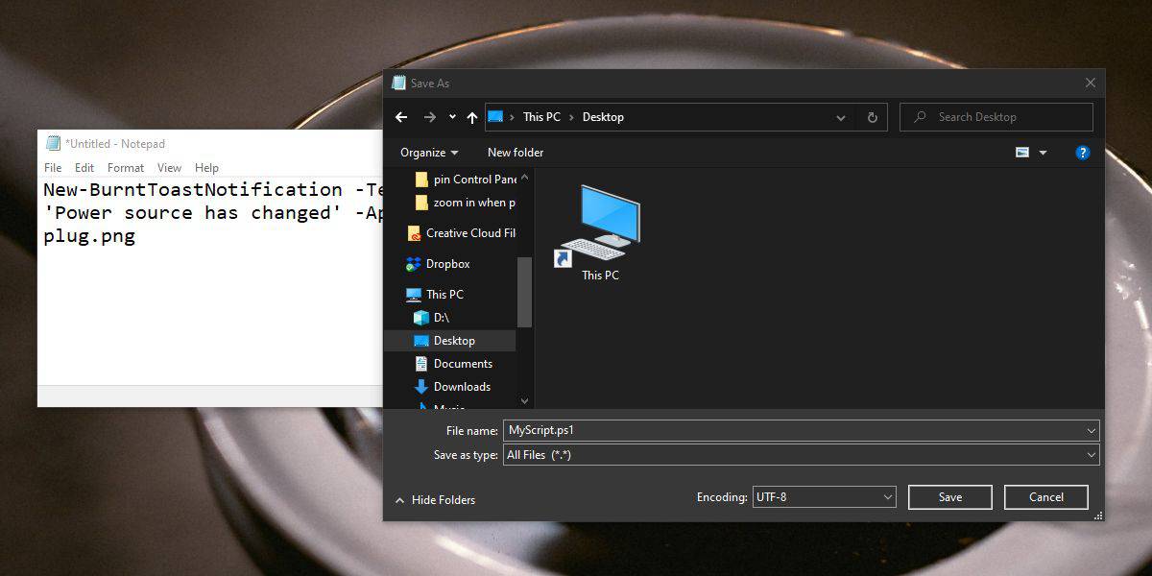1152x576 pixels.
Task: Click the 'Power source has changed' text
Action: tap(193, 213)
